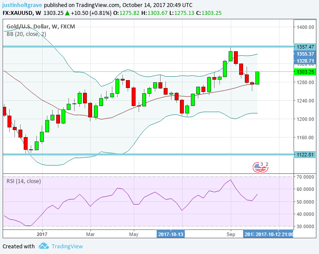Click the Sep time axis label
319x254 pixels.
pyautogui.click(x=231, y=234)
